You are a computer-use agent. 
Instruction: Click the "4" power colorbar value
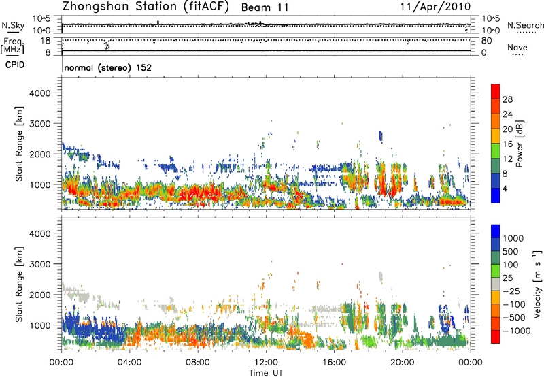tap(505, 188)
